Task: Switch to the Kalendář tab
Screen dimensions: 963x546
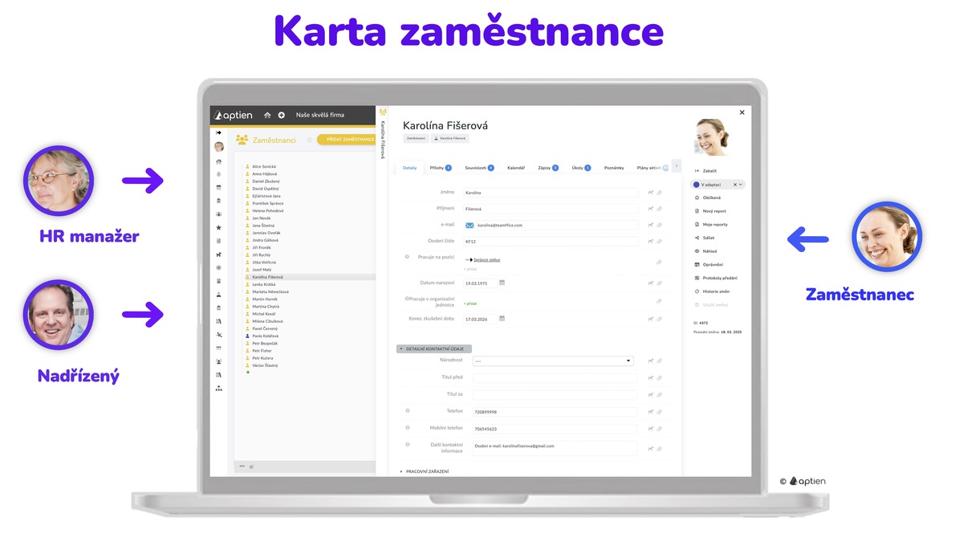Action: 516,168
